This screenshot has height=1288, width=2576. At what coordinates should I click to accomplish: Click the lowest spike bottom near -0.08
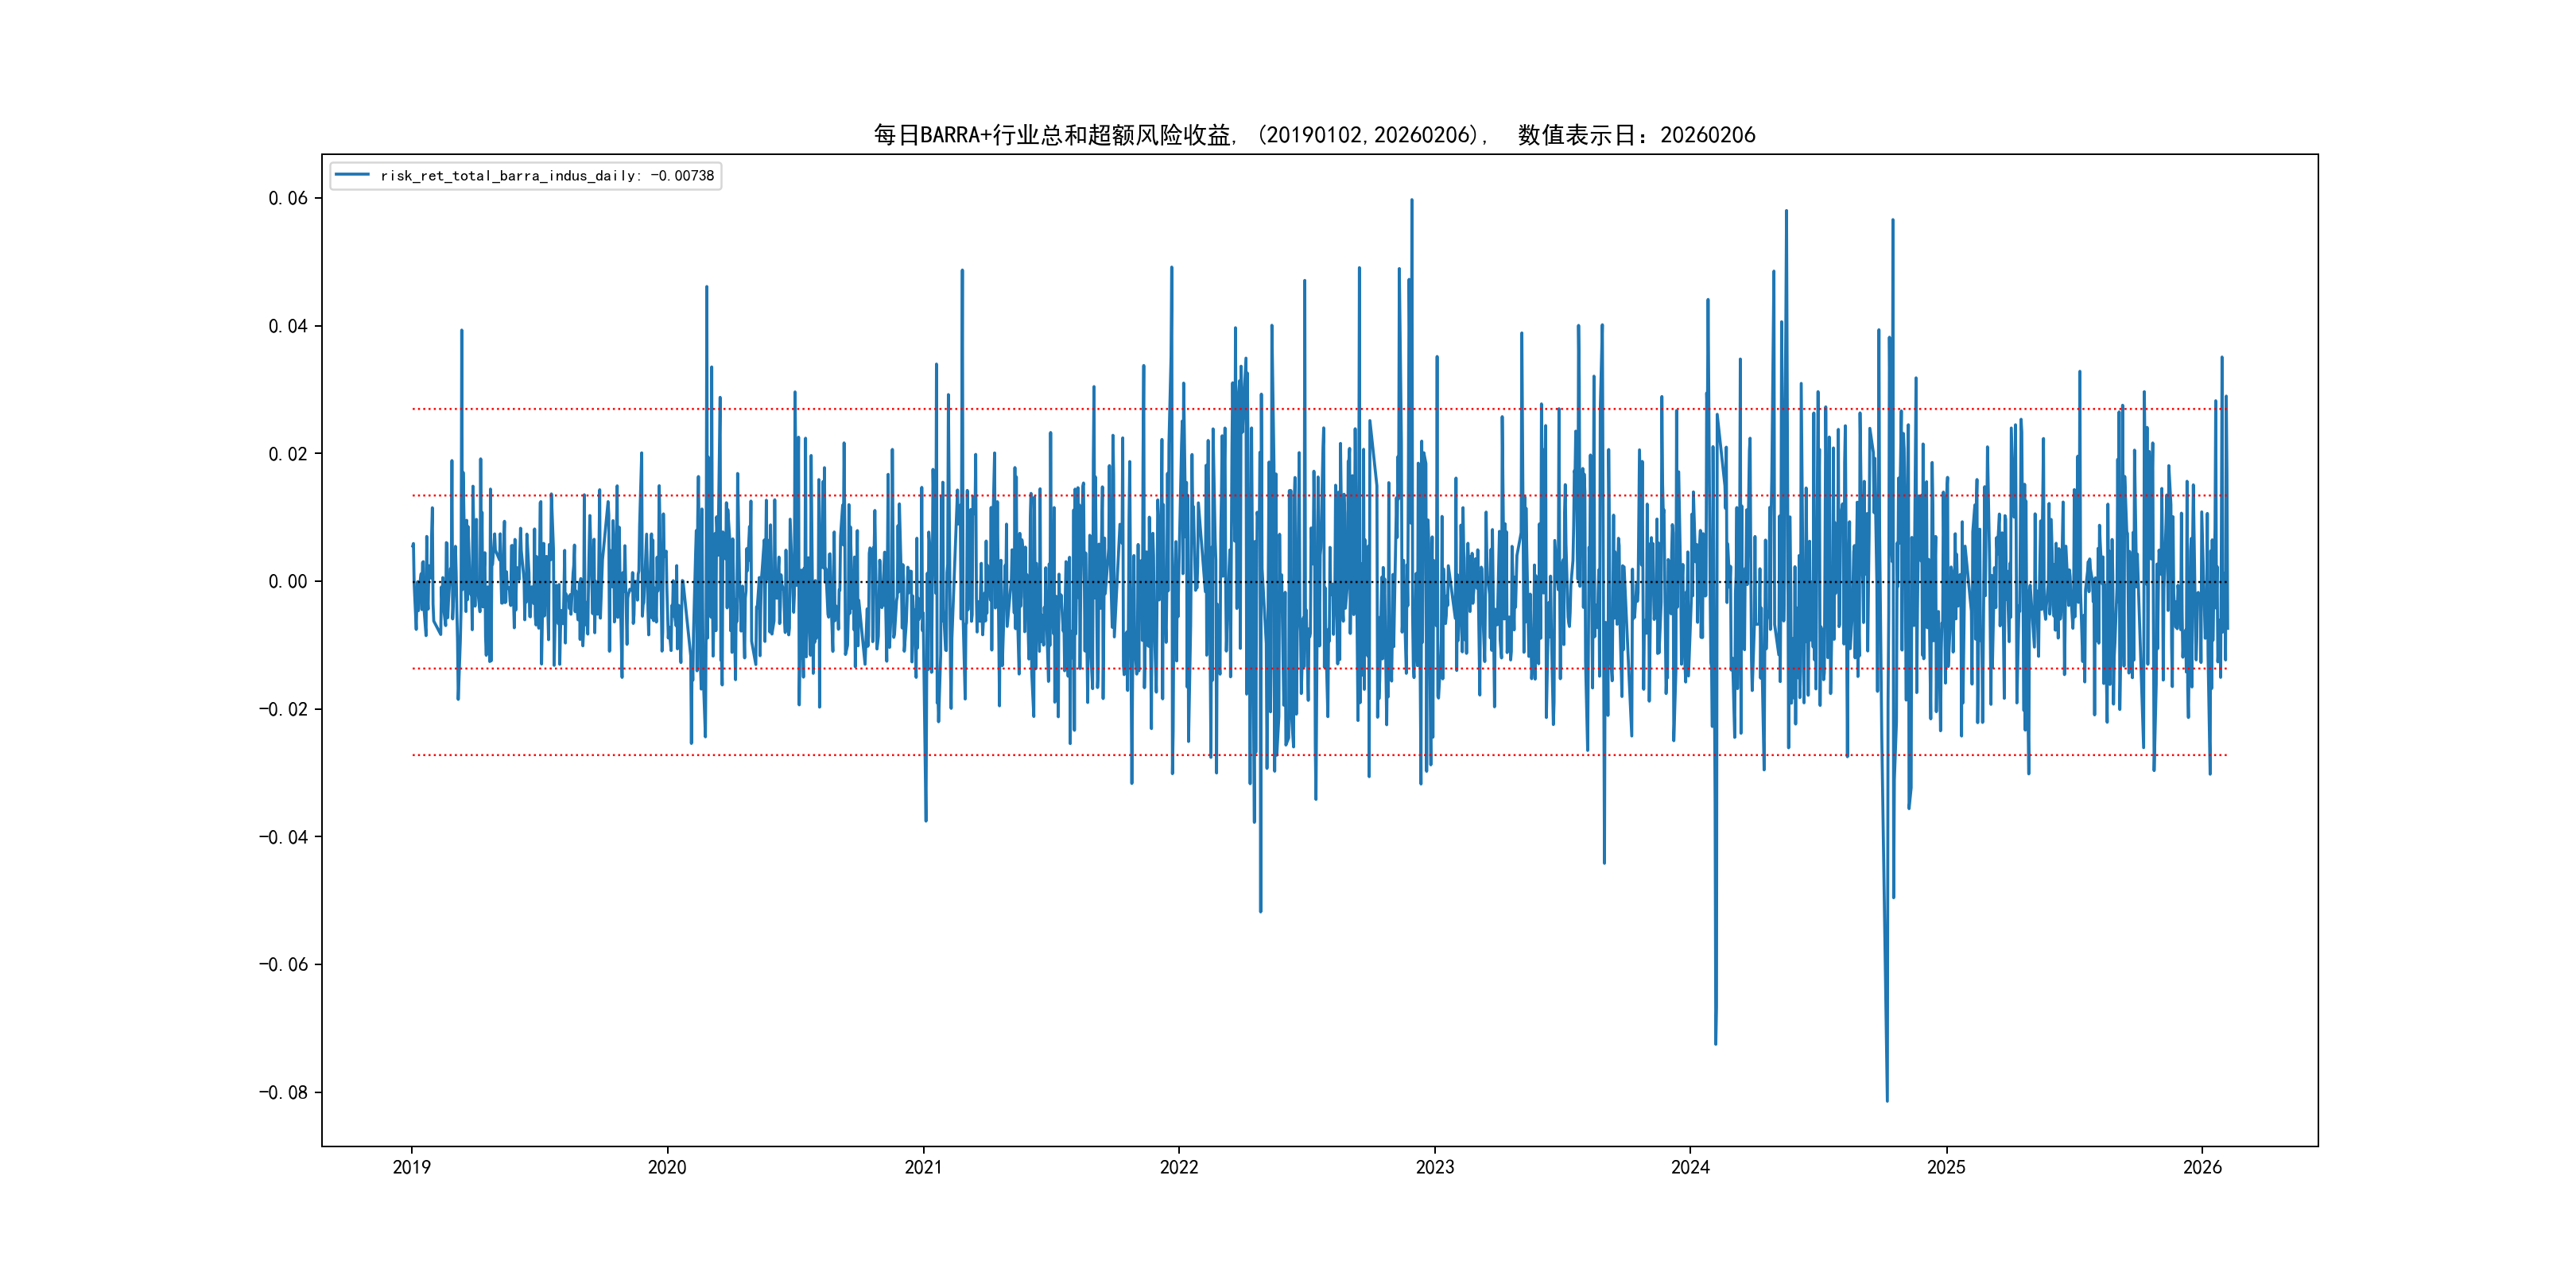pyautogui.click(x=1887, y=1099)
